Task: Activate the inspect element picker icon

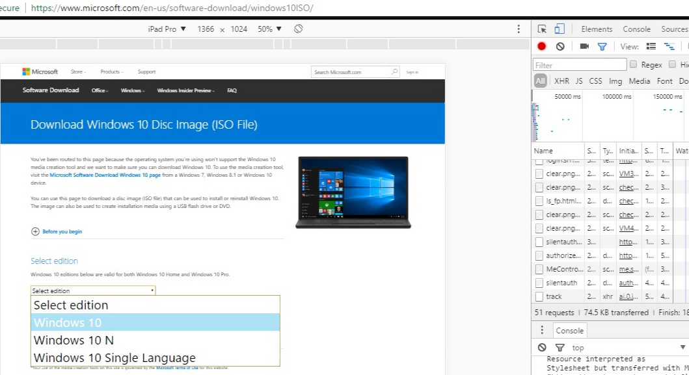Action: click(x=542, y=29)
